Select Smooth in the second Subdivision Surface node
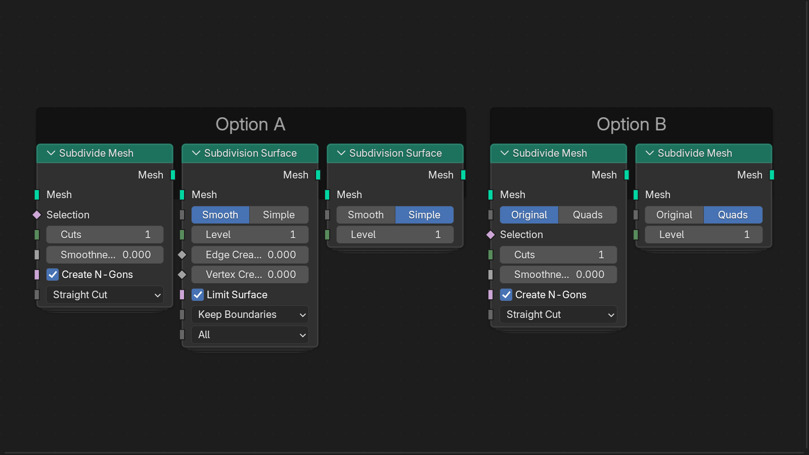809x455 pixels. tap(366, 215)
